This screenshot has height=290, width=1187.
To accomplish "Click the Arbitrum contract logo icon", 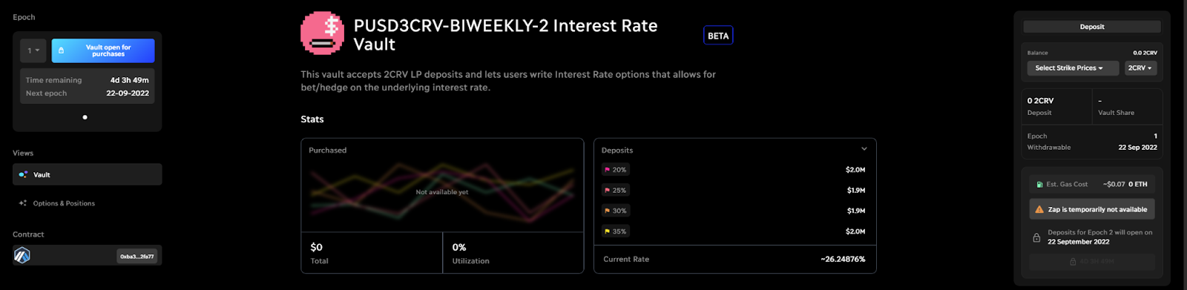I will pyautogui.click(x=22, y=256).
